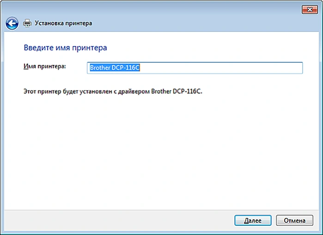This screenshot has height=235, width=323.
Task: Click the word драйвером in the description
Action: pyautogui.click(x=134, y=91)
